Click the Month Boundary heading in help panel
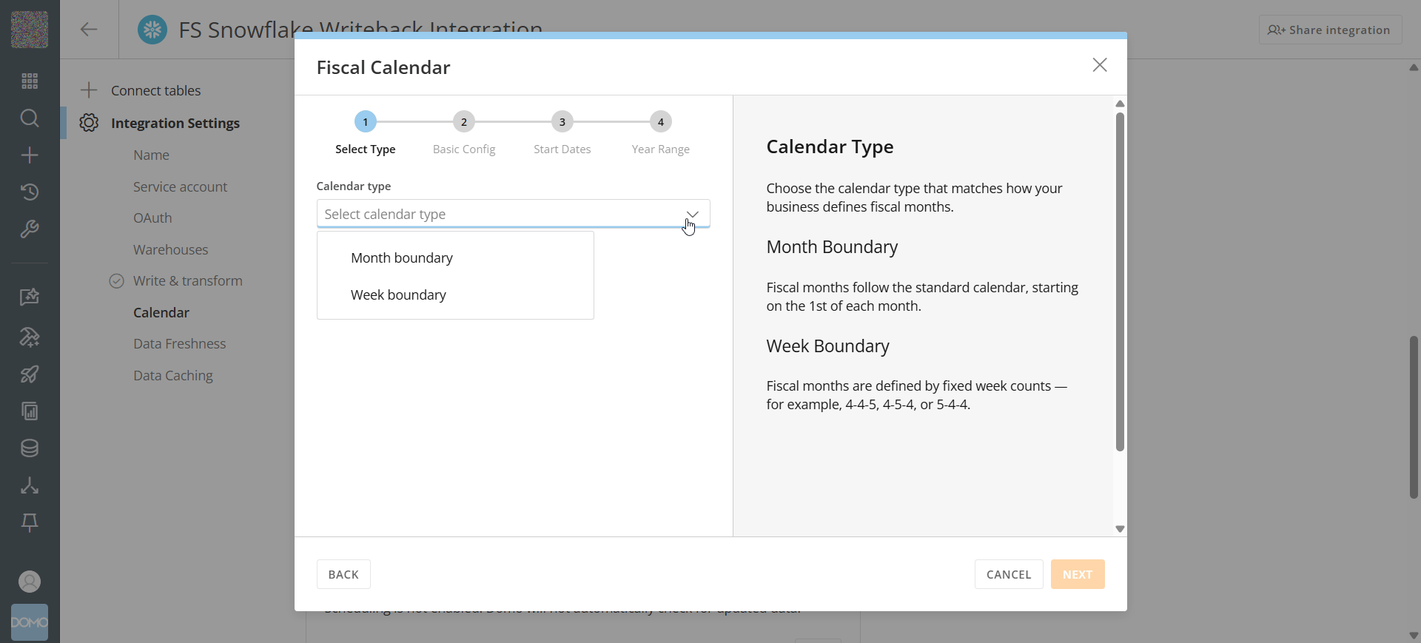 click(x=832, y=247)
